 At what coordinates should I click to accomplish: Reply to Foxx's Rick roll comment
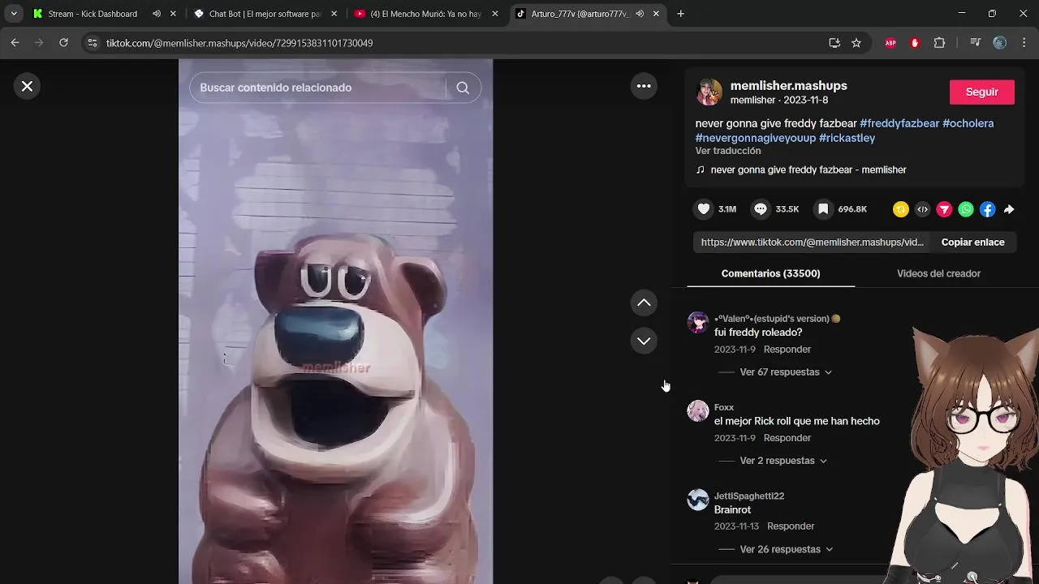point(787,438)
